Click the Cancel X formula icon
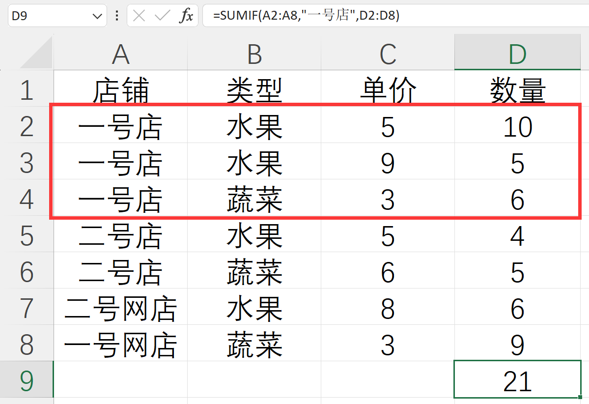 point(140,16)
